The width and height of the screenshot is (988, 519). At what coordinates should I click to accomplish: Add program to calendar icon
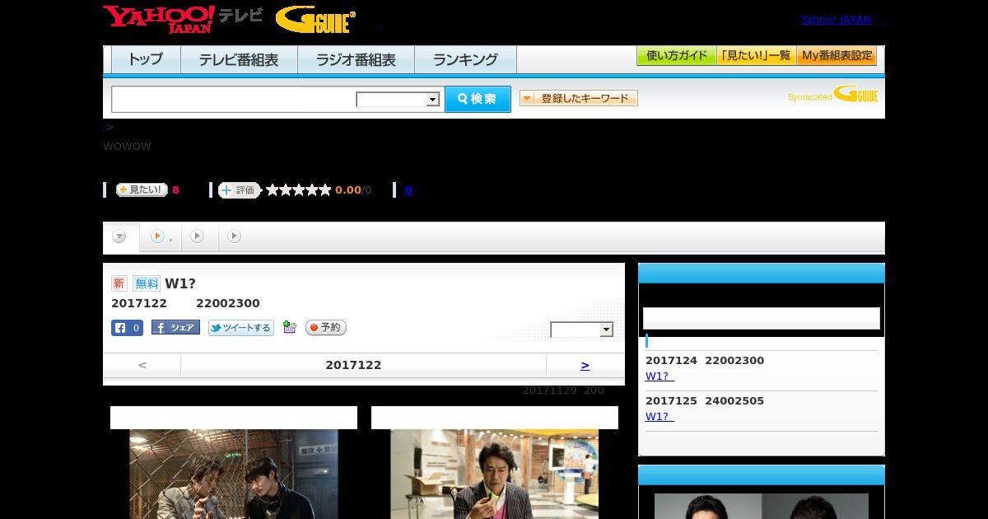290,327
